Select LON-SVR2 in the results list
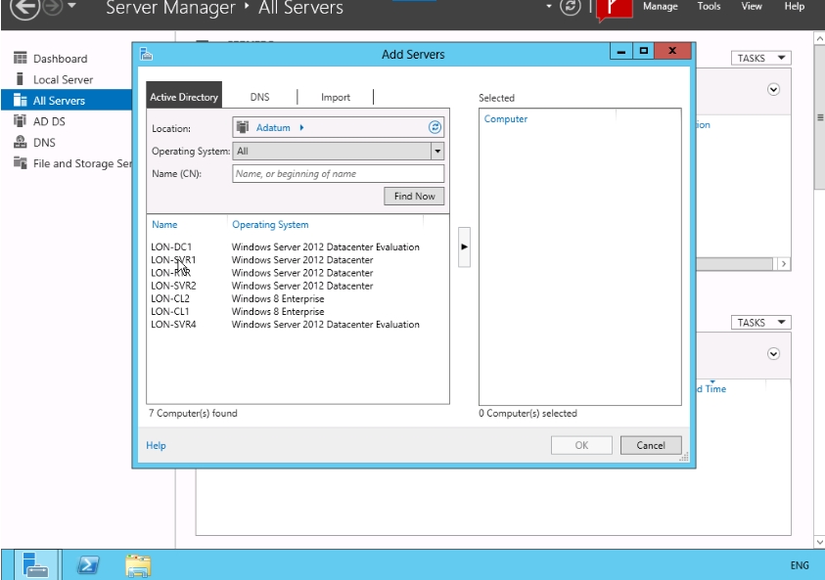This screenshot has height=580, width=825. click(298, 286)
